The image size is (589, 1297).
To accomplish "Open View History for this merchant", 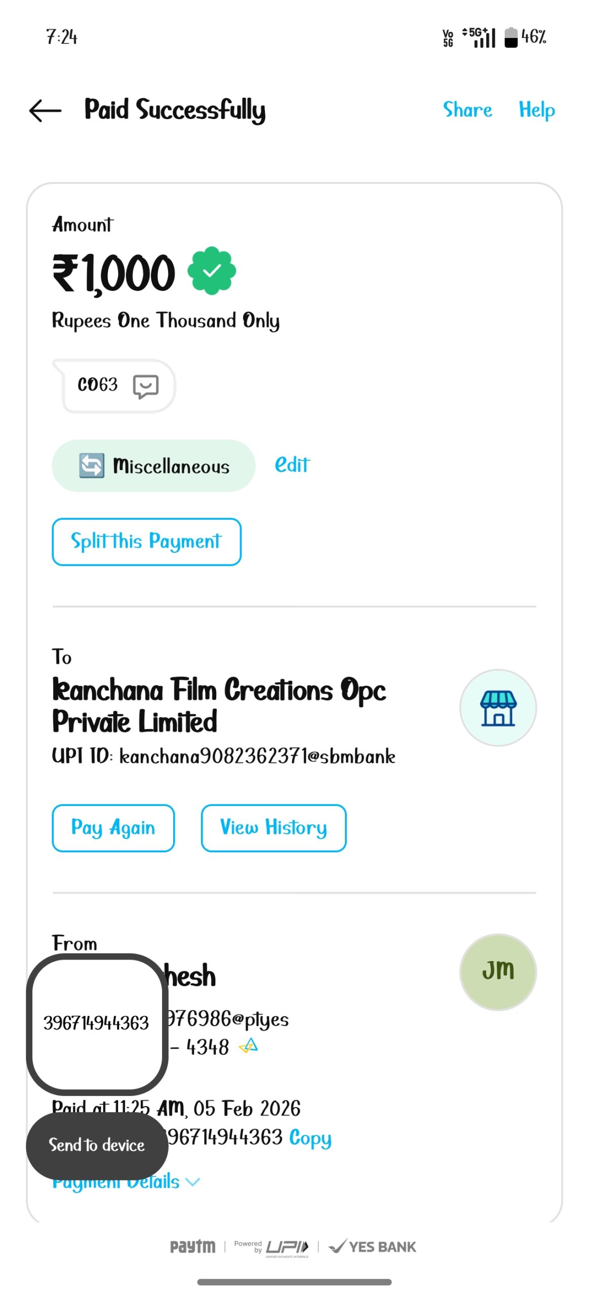I will click(273, 827).
